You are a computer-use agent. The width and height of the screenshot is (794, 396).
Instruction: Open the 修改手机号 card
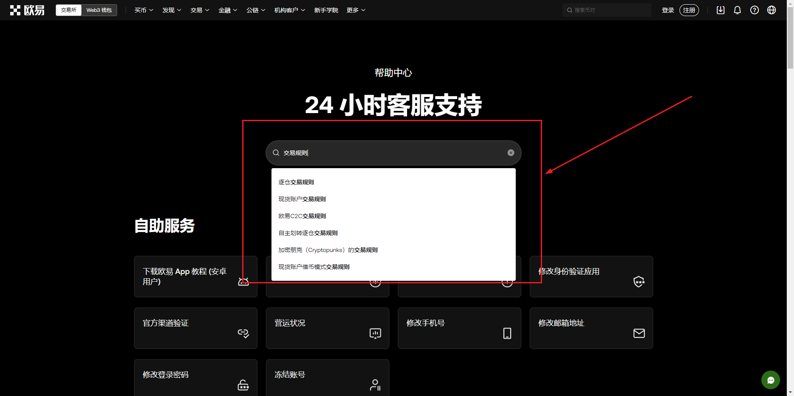pyautogui.click(x=459, y=328)
